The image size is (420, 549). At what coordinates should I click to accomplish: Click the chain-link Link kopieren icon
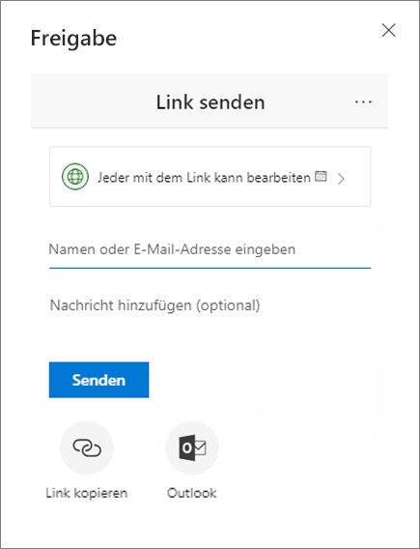pyautogui.click(x=87, y=448)
